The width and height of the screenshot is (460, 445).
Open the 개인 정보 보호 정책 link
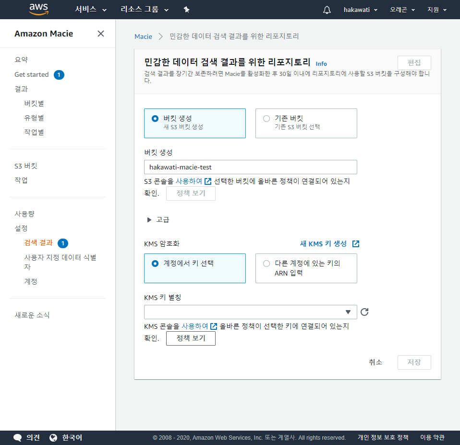(x=383, y=437)
